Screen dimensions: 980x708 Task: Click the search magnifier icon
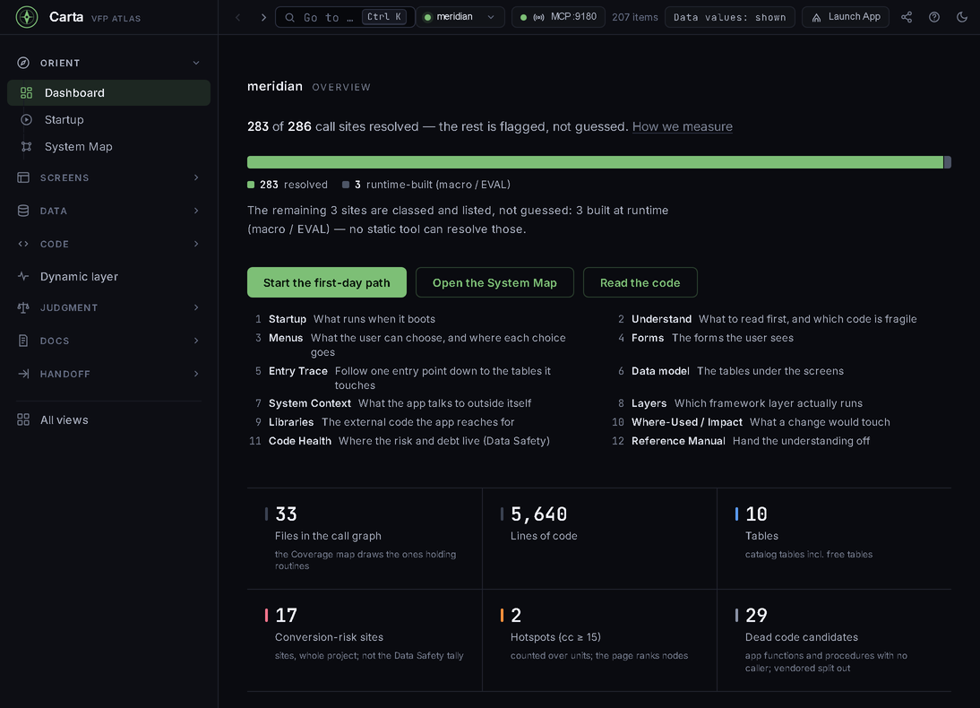click(x=290, y=18)
